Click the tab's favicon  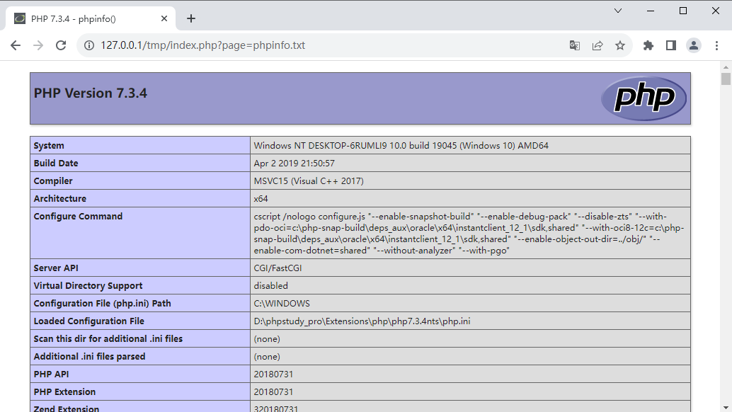click(x=20, y=18)
